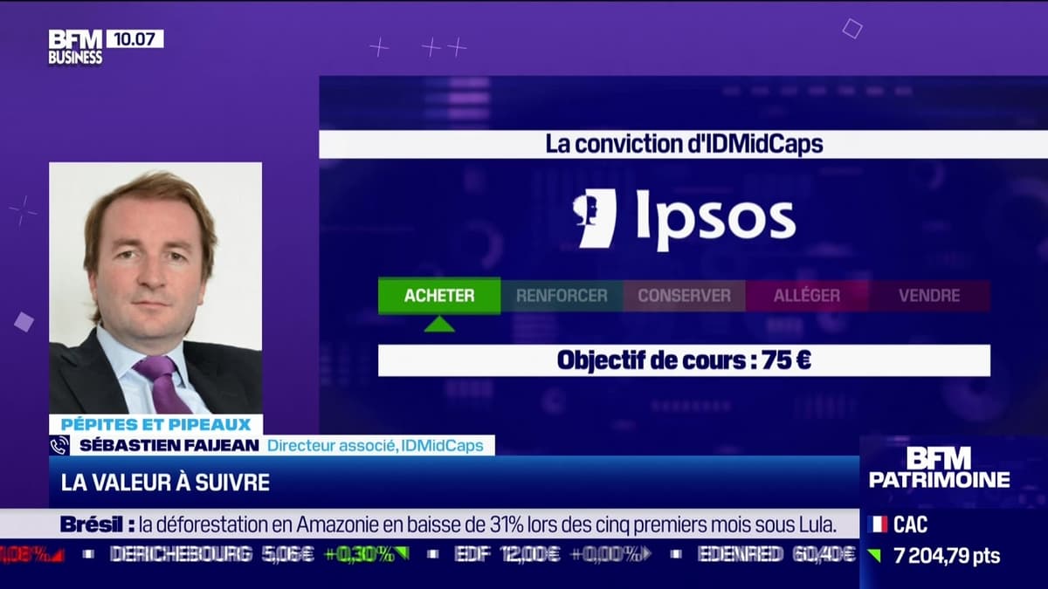Select the ACHETER rating
This screenshot has height=589, width=1048.
pyautogui.click(x=439, y=296)
